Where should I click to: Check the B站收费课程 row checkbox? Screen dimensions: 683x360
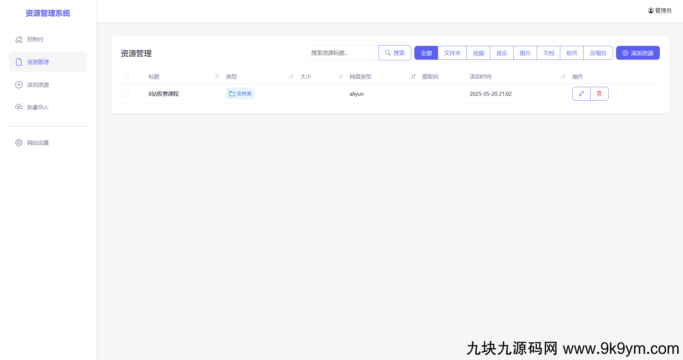pyautogui.click(x=126, y=94)
